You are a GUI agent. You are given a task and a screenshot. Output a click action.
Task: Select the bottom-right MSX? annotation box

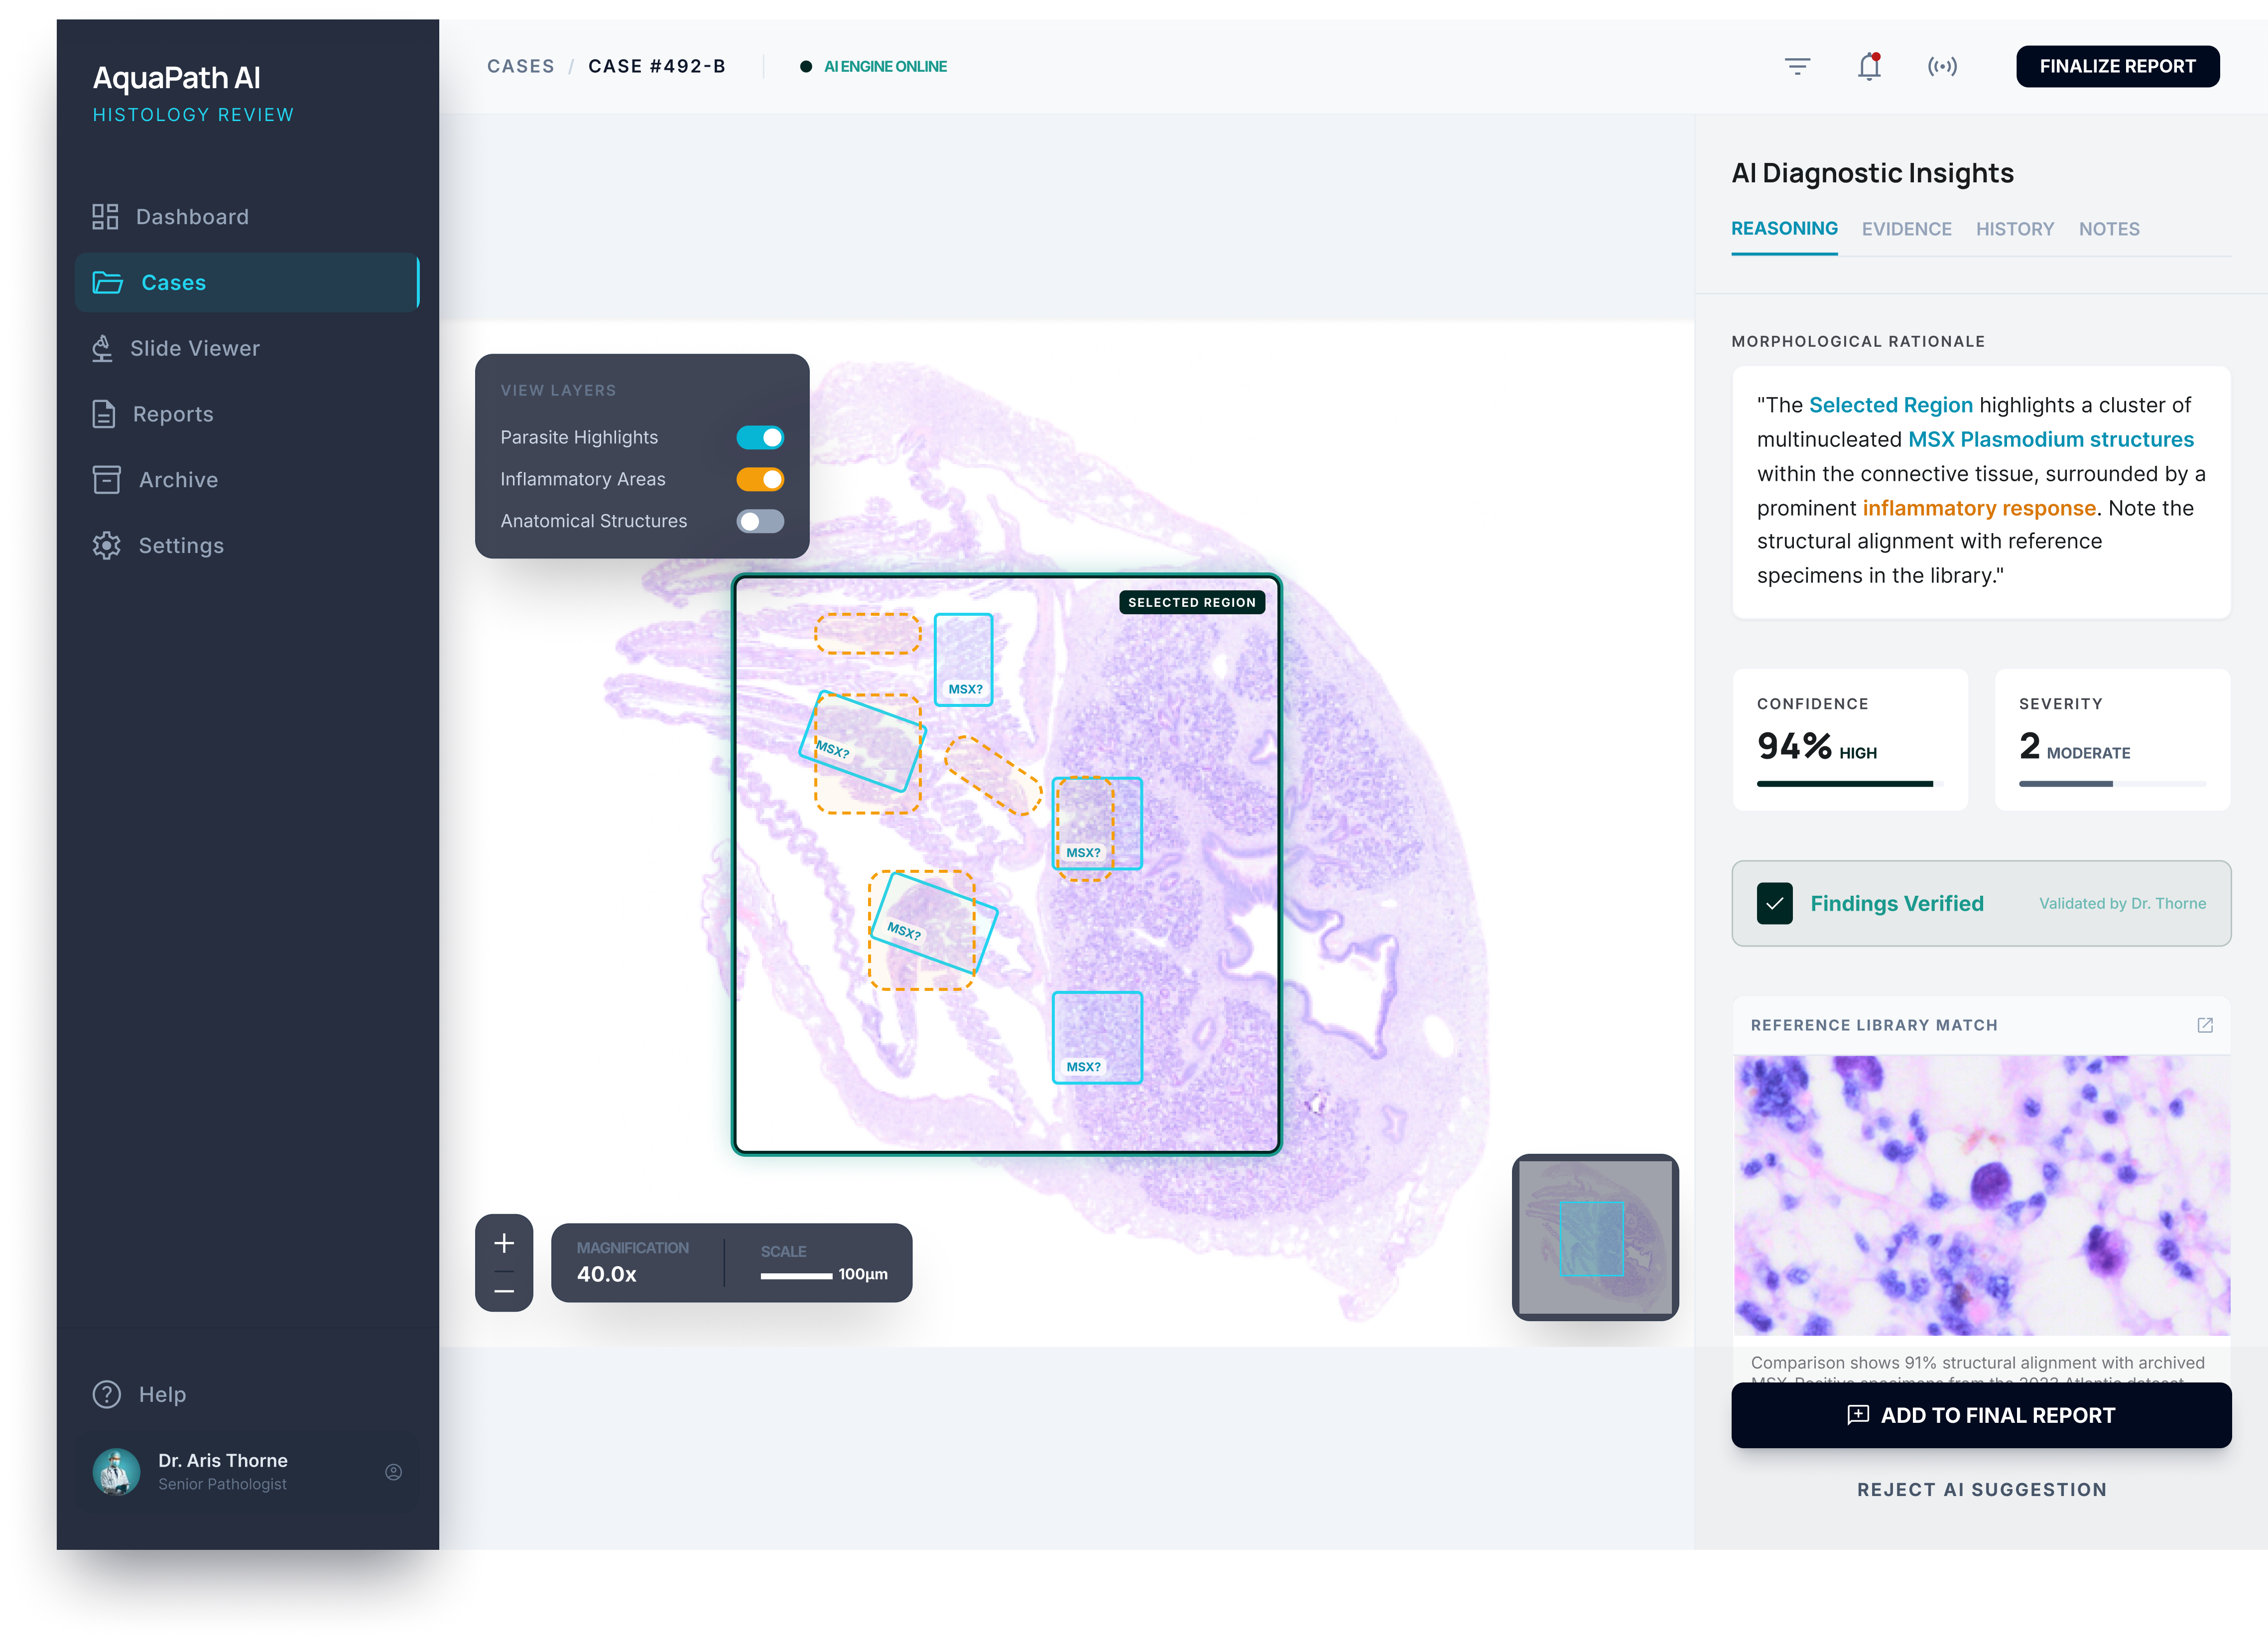coord(1097,1037)
